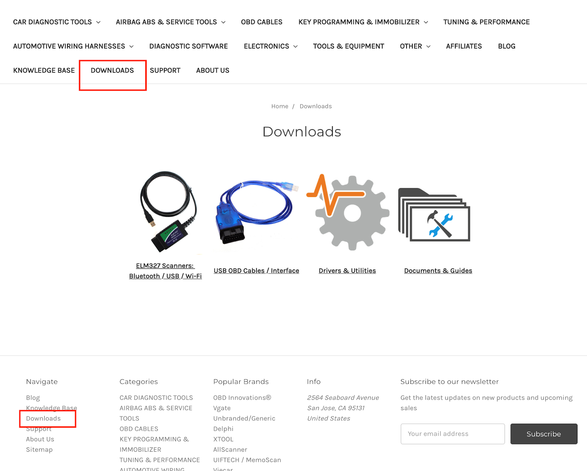The image size is (587, 471).
Task: Click the Home breadcrumb link
Action: [280, 106]
